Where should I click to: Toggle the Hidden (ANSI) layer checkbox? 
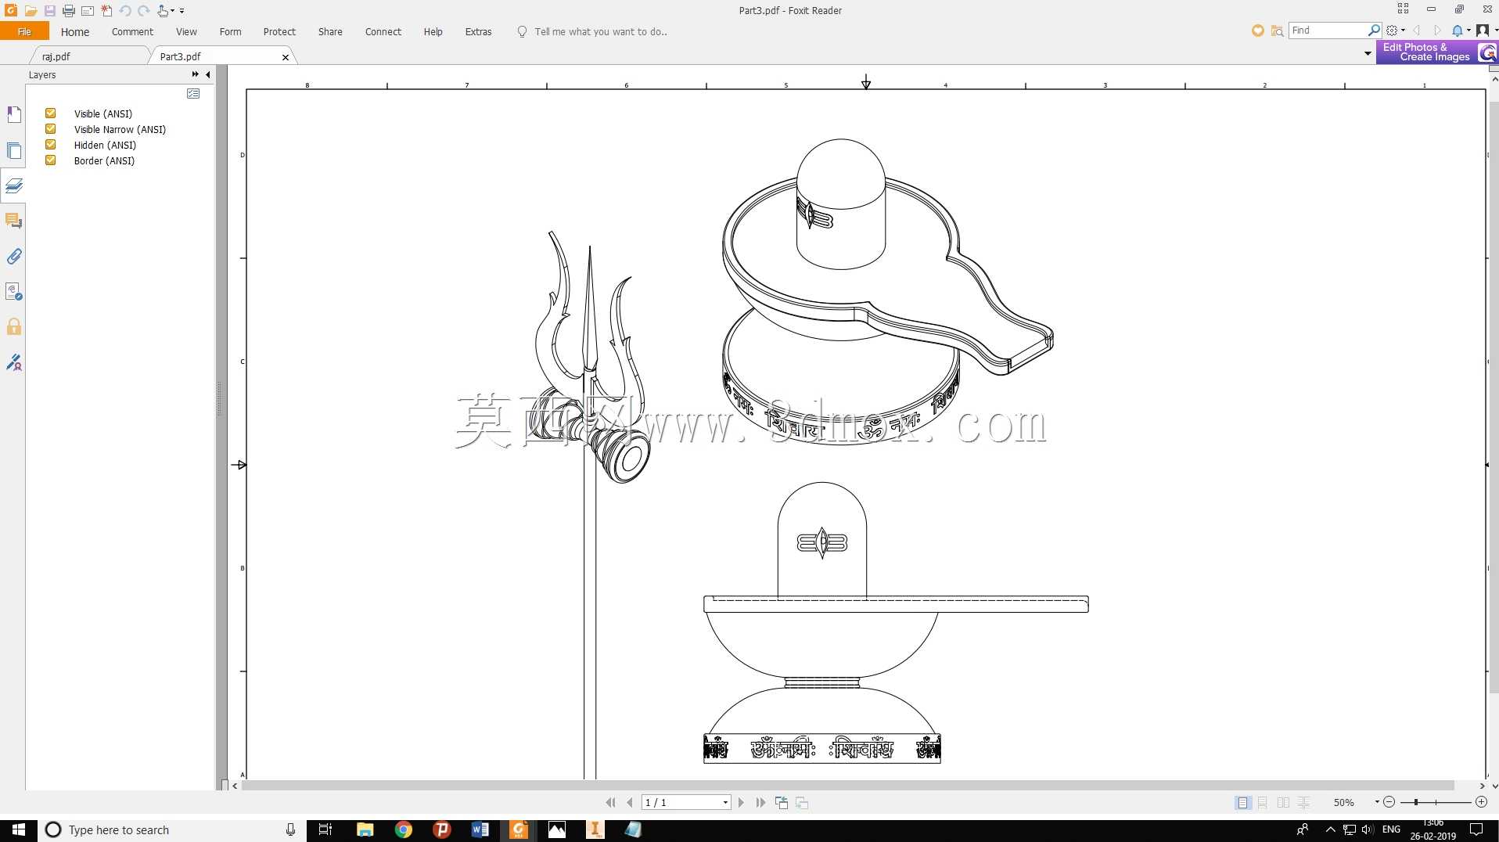click(51, 145)
